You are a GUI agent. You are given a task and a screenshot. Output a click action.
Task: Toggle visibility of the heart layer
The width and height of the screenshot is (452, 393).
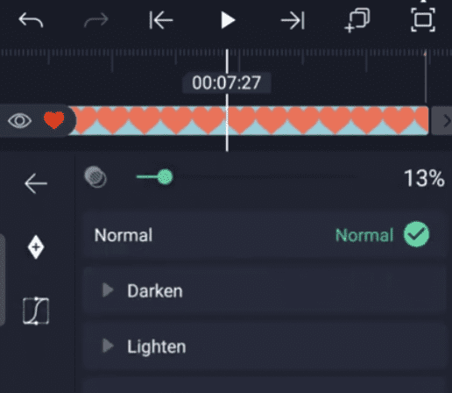(19, 120)
